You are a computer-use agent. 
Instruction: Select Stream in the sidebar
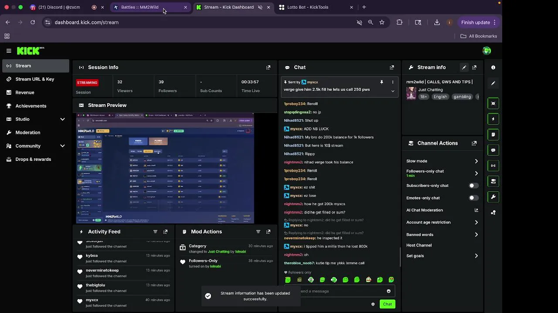click(36, 66)
